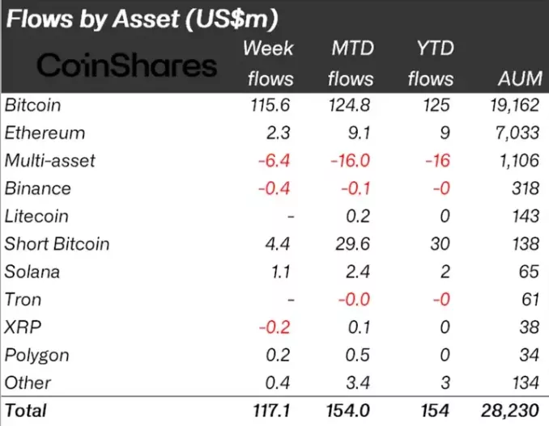This screenshot has width=549, height=426.
Task: Select the Week flows column header
Action: point(269,63)
